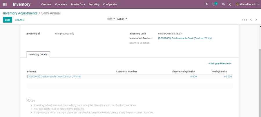This screenshot has width=261, height=117.
Task: Open Inventoried Product Customizable Desk link
Action: pos(185,38)
